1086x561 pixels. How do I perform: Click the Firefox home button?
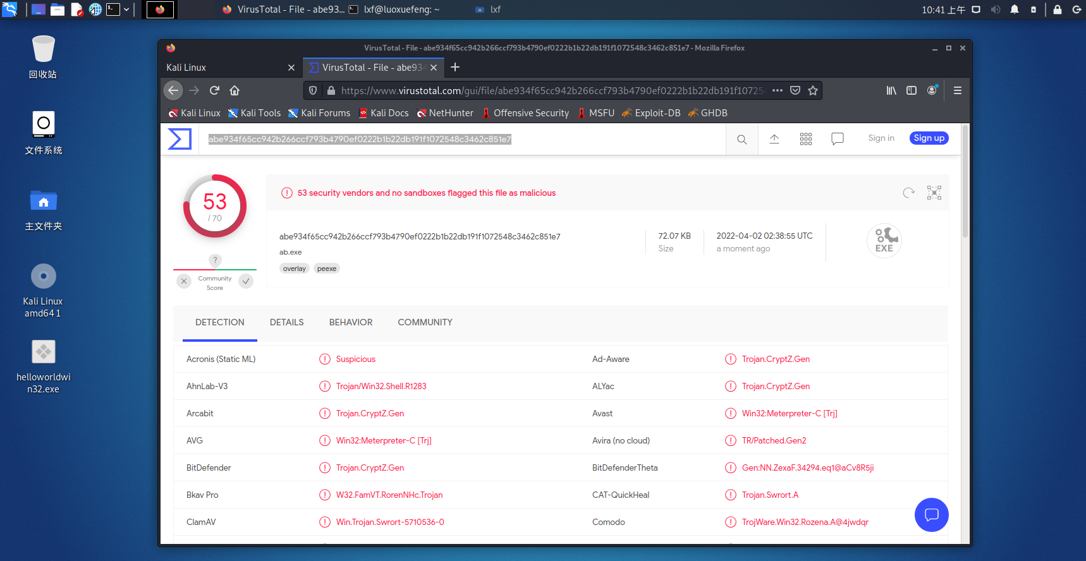coord(235,90)
